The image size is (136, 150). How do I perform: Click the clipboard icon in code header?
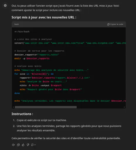click(x=108, y=24)
